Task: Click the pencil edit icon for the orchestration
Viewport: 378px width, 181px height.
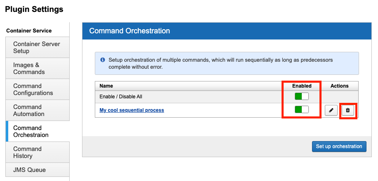Action: tap(331, 110)
